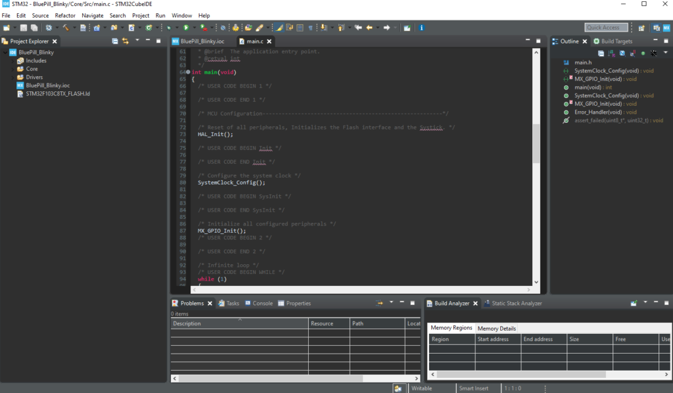This screenshot has width=673, height=393.
Task: Click the Save All toolbar icon
Action: click(x=34, y=28)
